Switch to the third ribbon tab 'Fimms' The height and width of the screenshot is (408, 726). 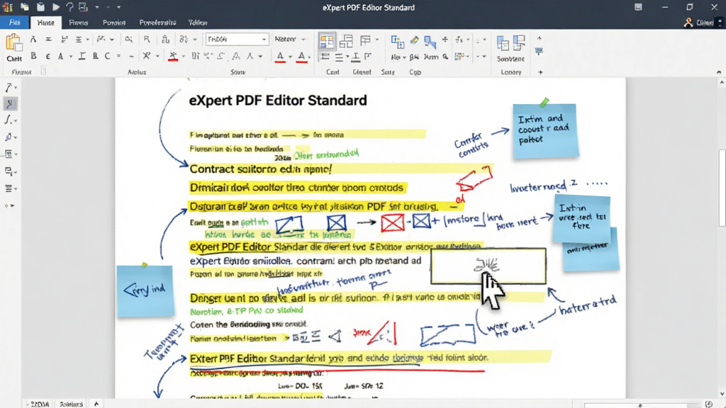[x=78, y=22]
